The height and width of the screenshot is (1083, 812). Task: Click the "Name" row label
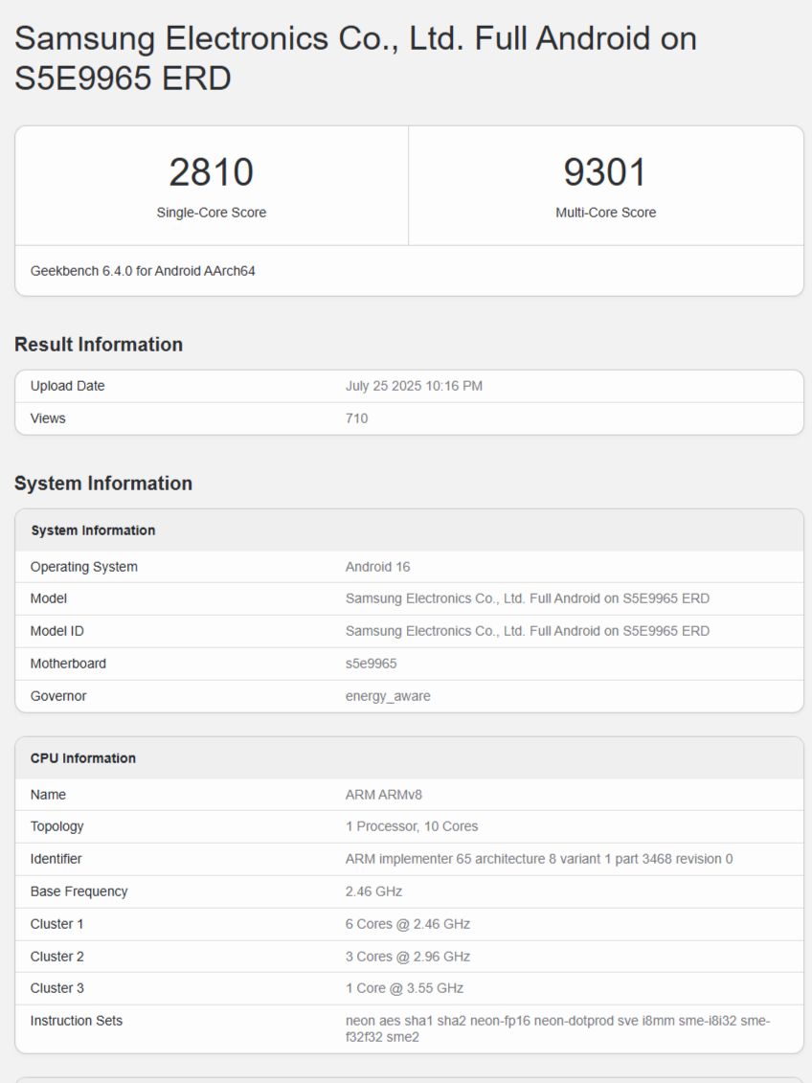pos(48,795)
